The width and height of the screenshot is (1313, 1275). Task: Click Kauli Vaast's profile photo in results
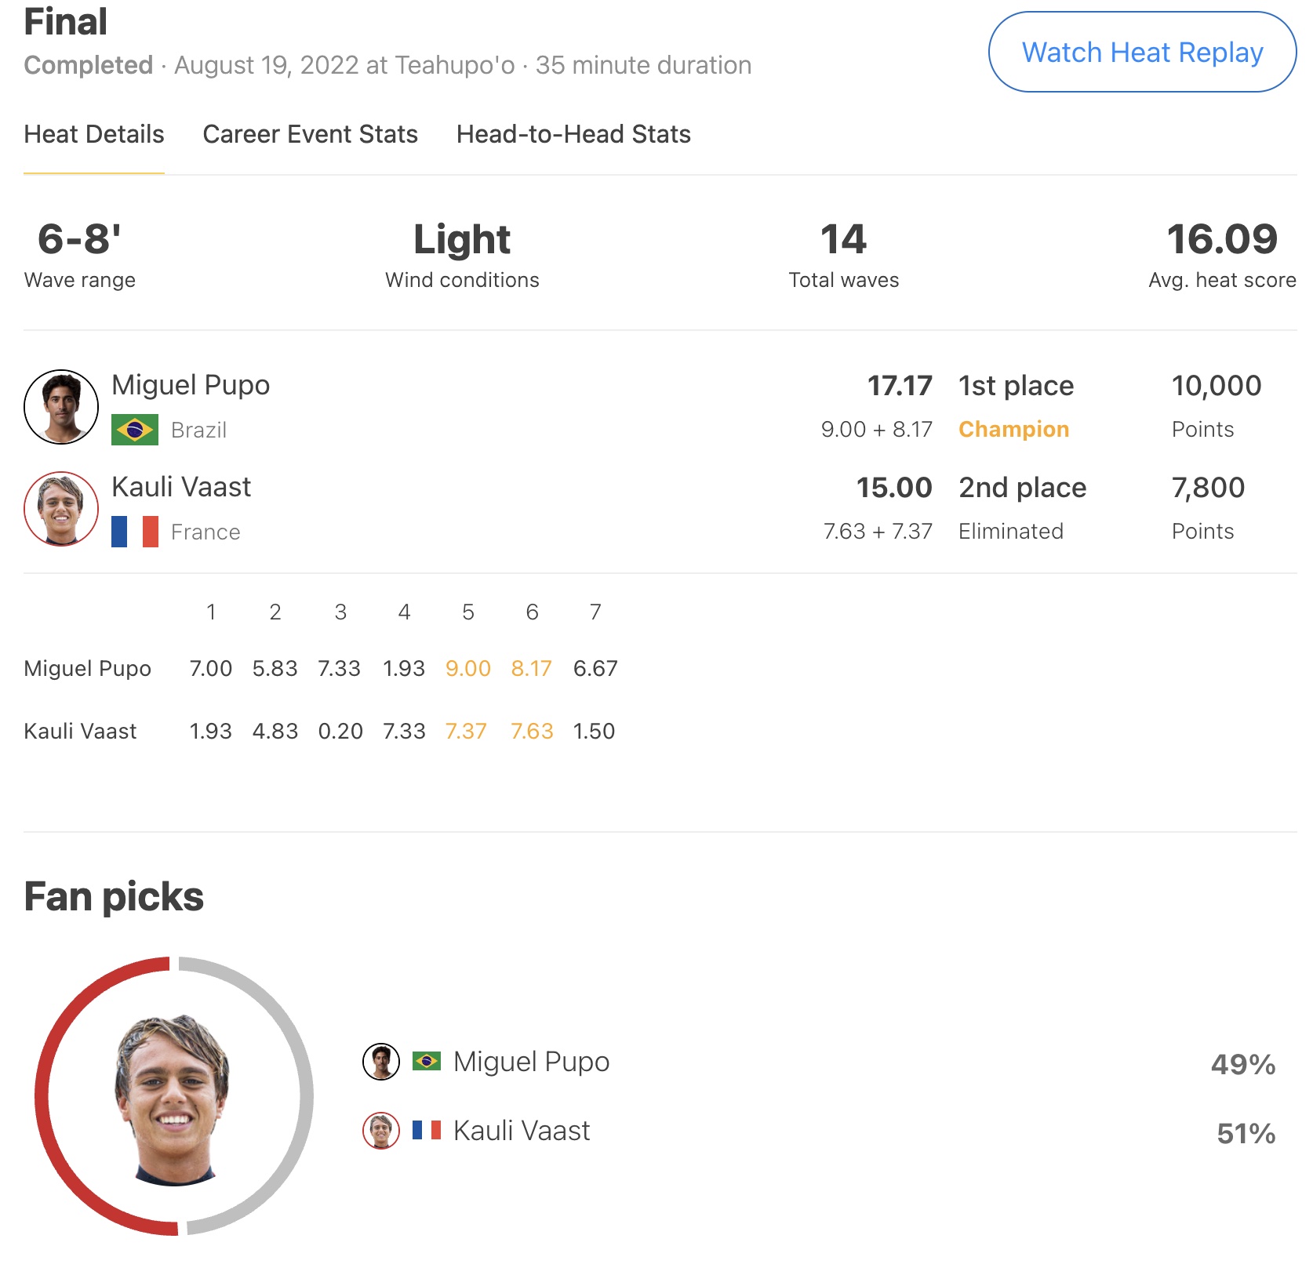point(61,509)
